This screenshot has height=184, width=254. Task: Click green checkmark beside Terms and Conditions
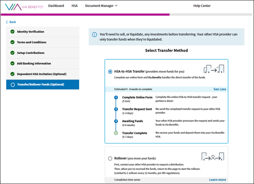[13, 42]
